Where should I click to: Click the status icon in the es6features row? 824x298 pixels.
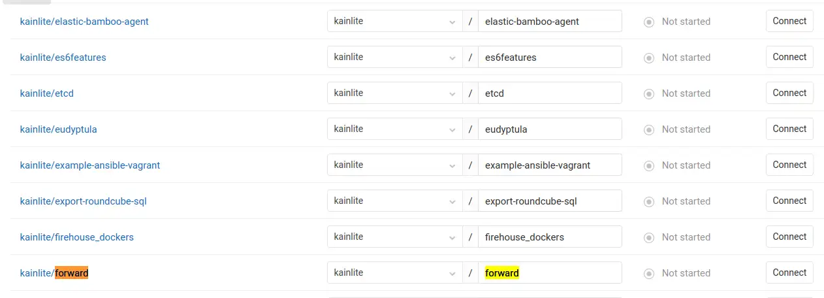[x=649, y=58]
